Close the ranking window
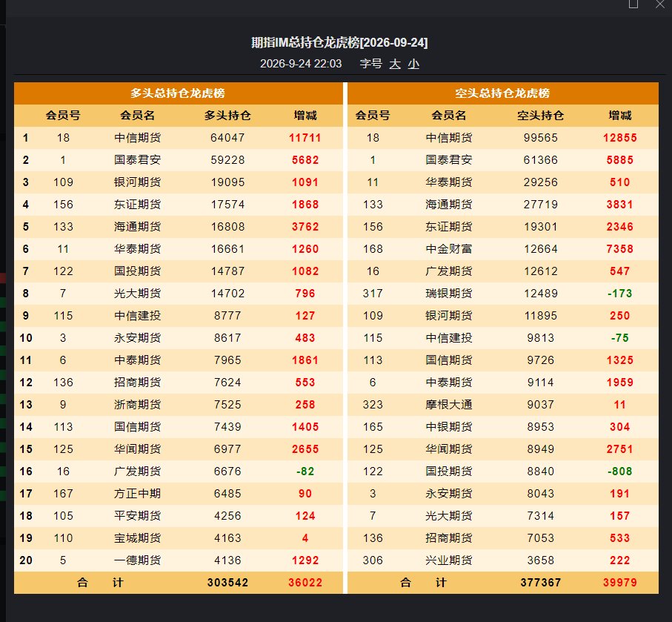The height and width of the screenshot is (622, 672). (x=660, y=4)
